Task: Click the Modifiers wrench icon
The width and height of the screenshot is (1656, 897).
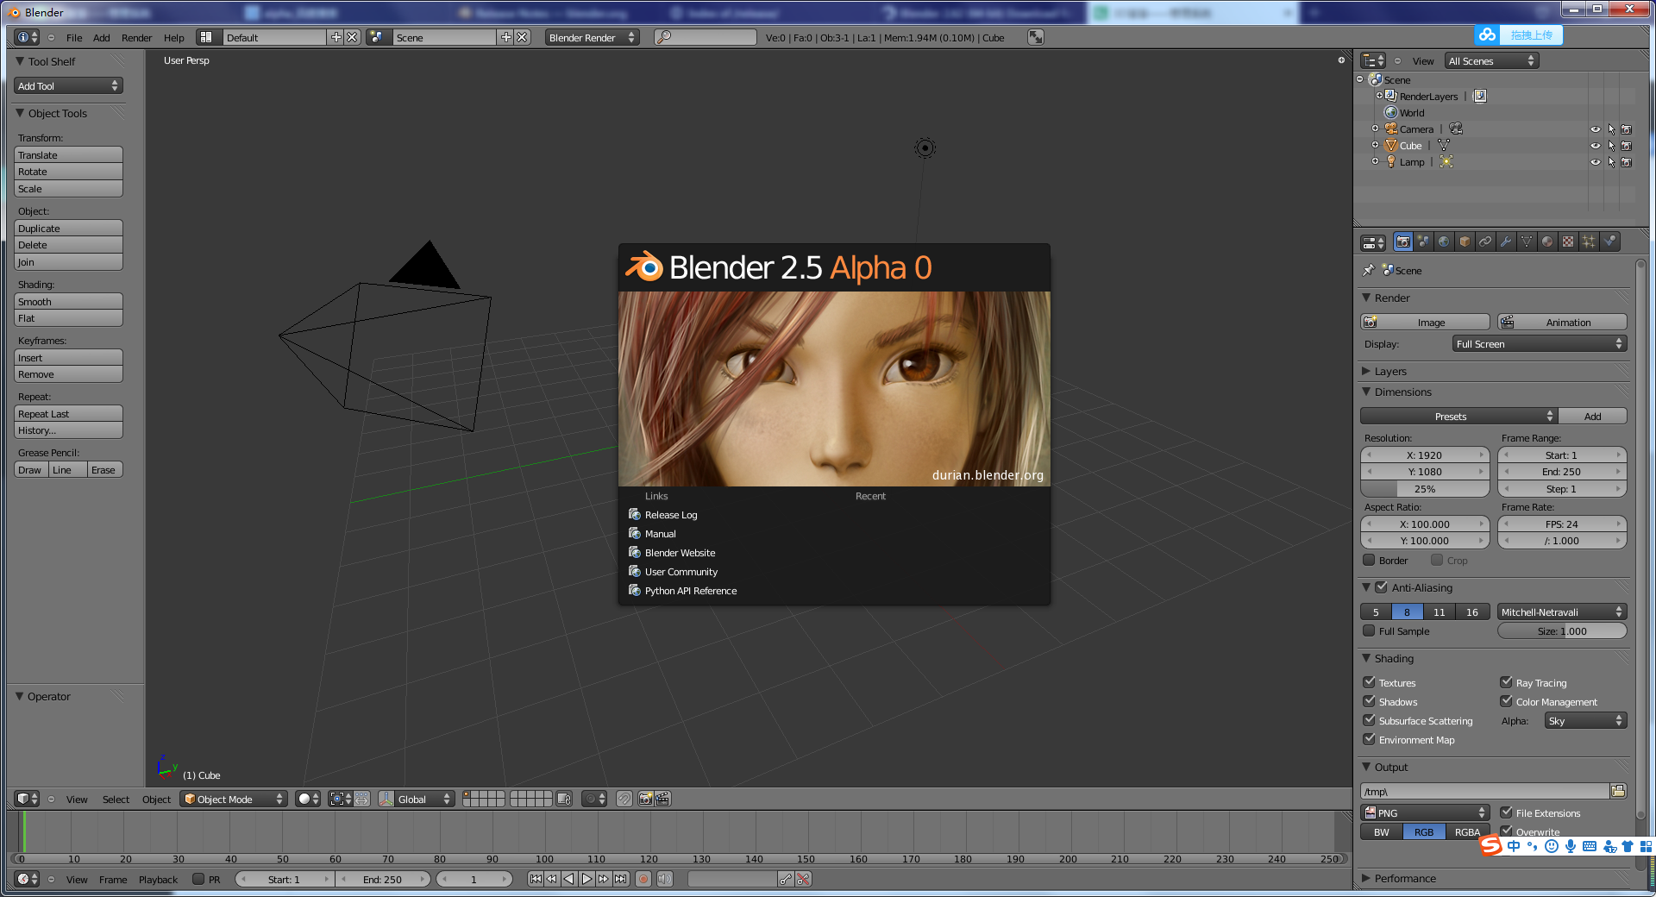Action: click(1506, 241)
